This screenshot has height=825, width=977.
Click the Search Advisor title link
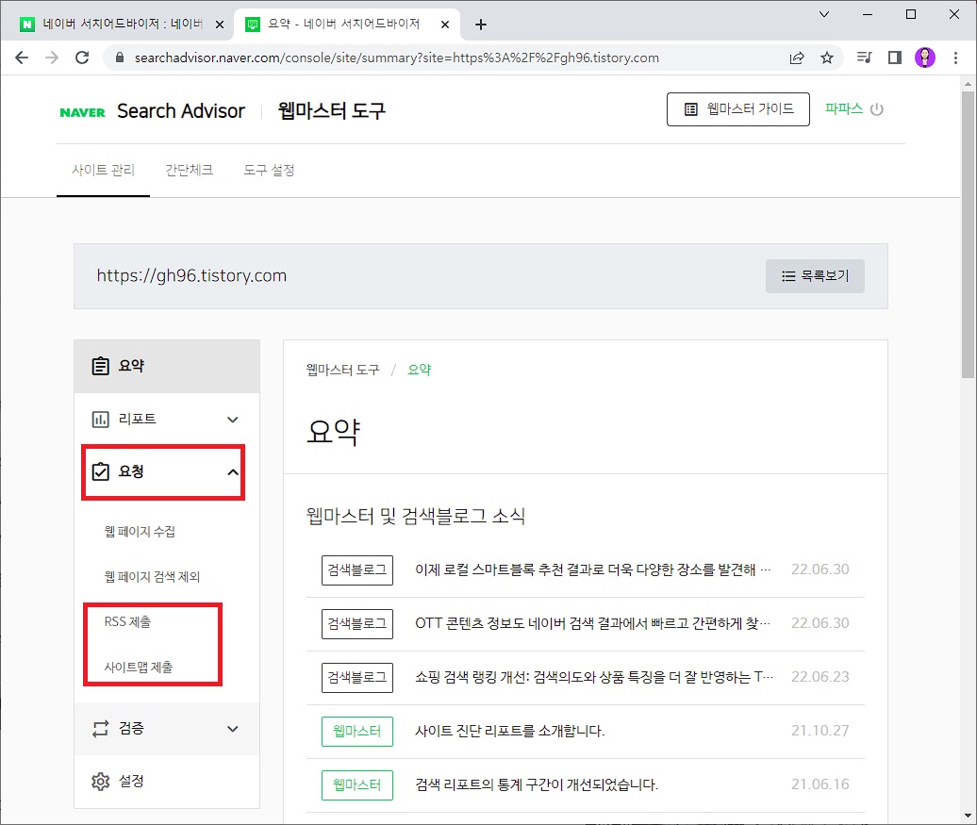181,111
